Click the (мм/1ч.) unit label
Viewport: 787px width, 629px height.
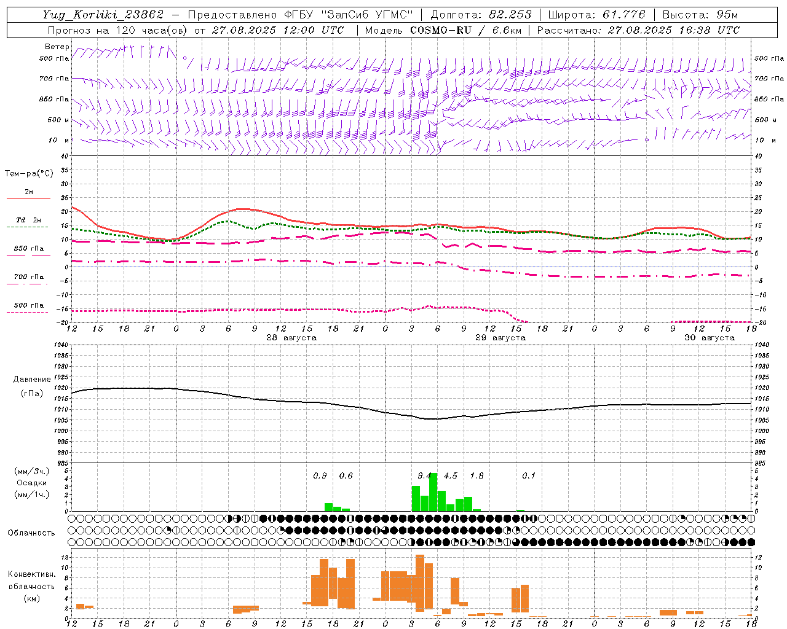tap(32, 494)
